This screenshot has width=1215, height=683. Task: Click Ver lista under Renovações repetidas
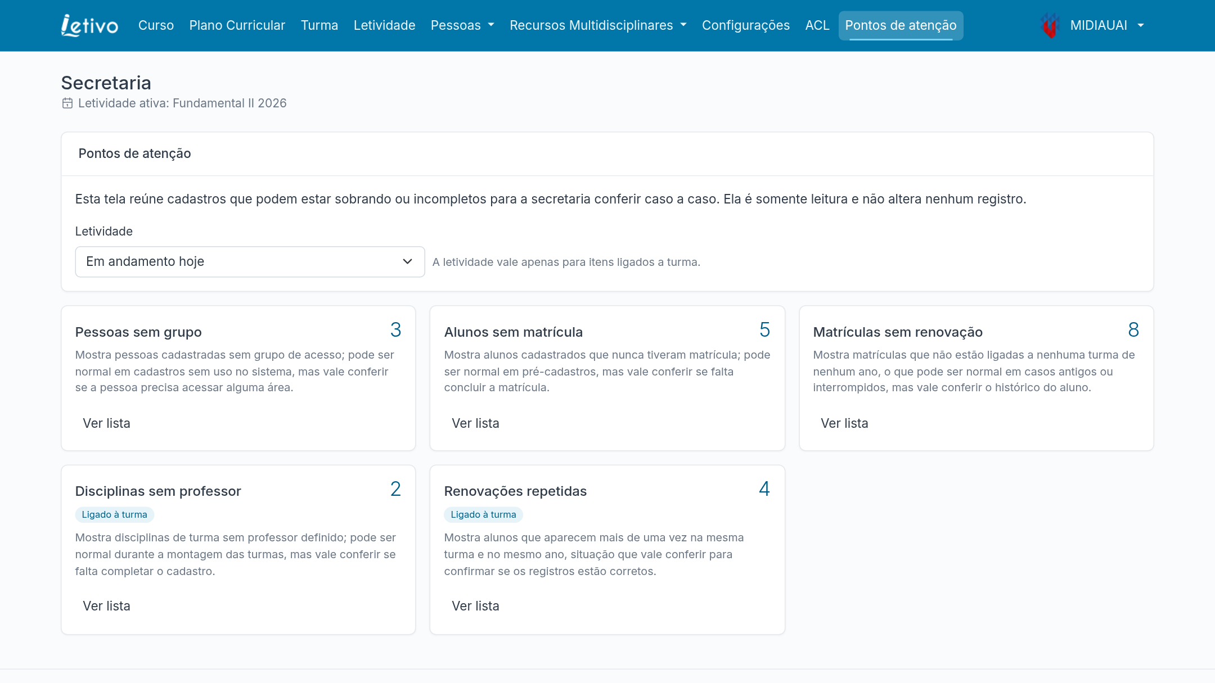475,607
